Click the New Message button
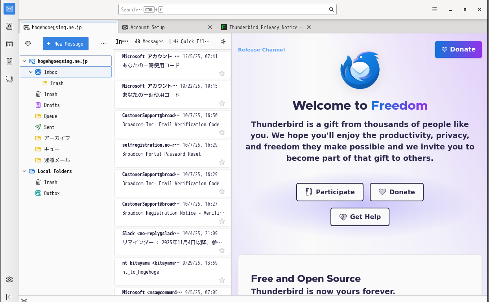 point(66,44)
